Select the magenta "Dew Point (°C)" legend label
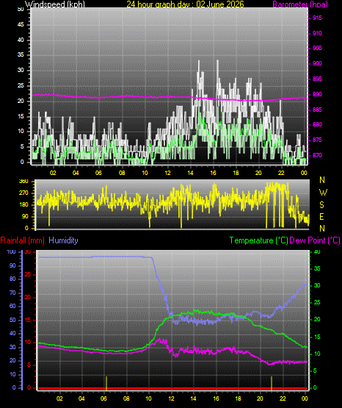This screenshot has width=342, height=408. pyautogui.click(x=315, y=240)
